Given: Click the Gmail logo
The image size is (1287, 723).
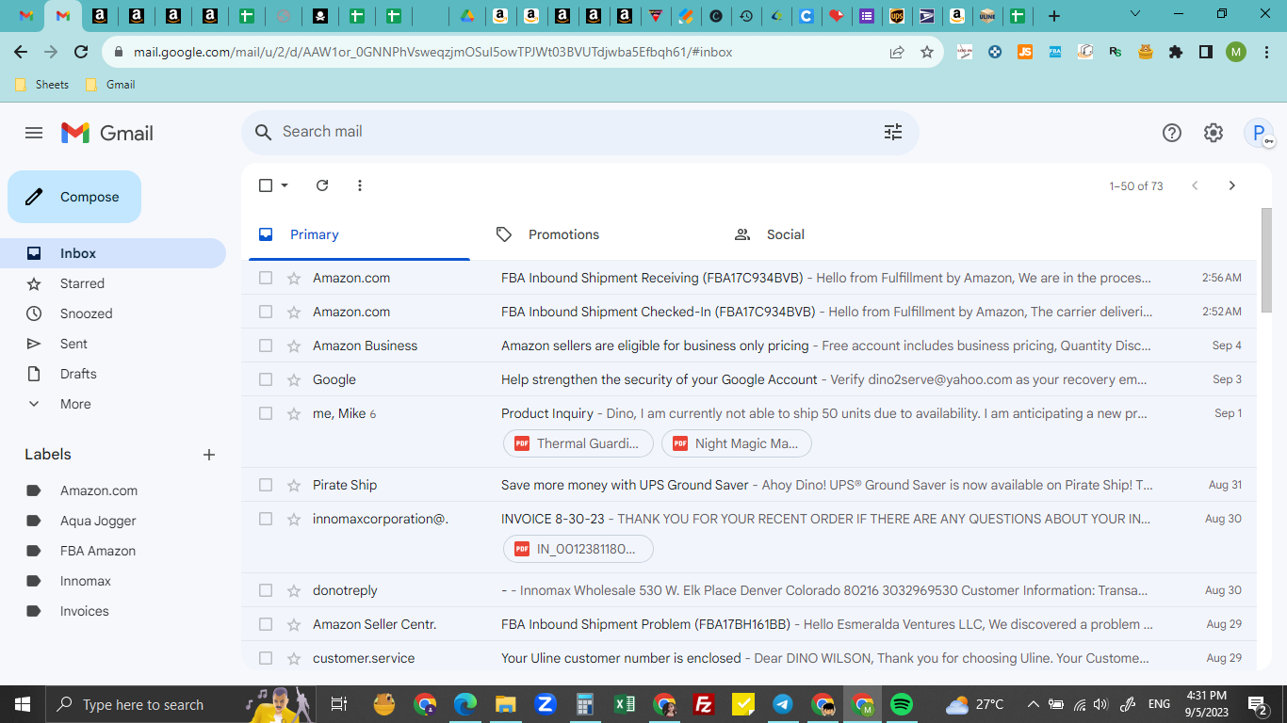Looking at the screenshot, I should [106, 133].
